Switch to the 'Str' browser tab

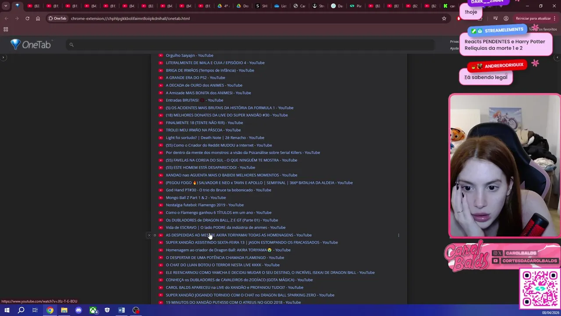click(319, 6)
